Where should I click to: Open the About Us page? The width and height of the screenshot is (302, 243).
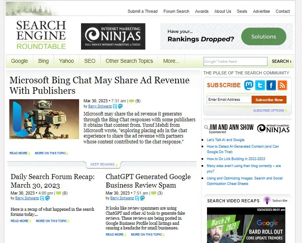click(223, 11)
